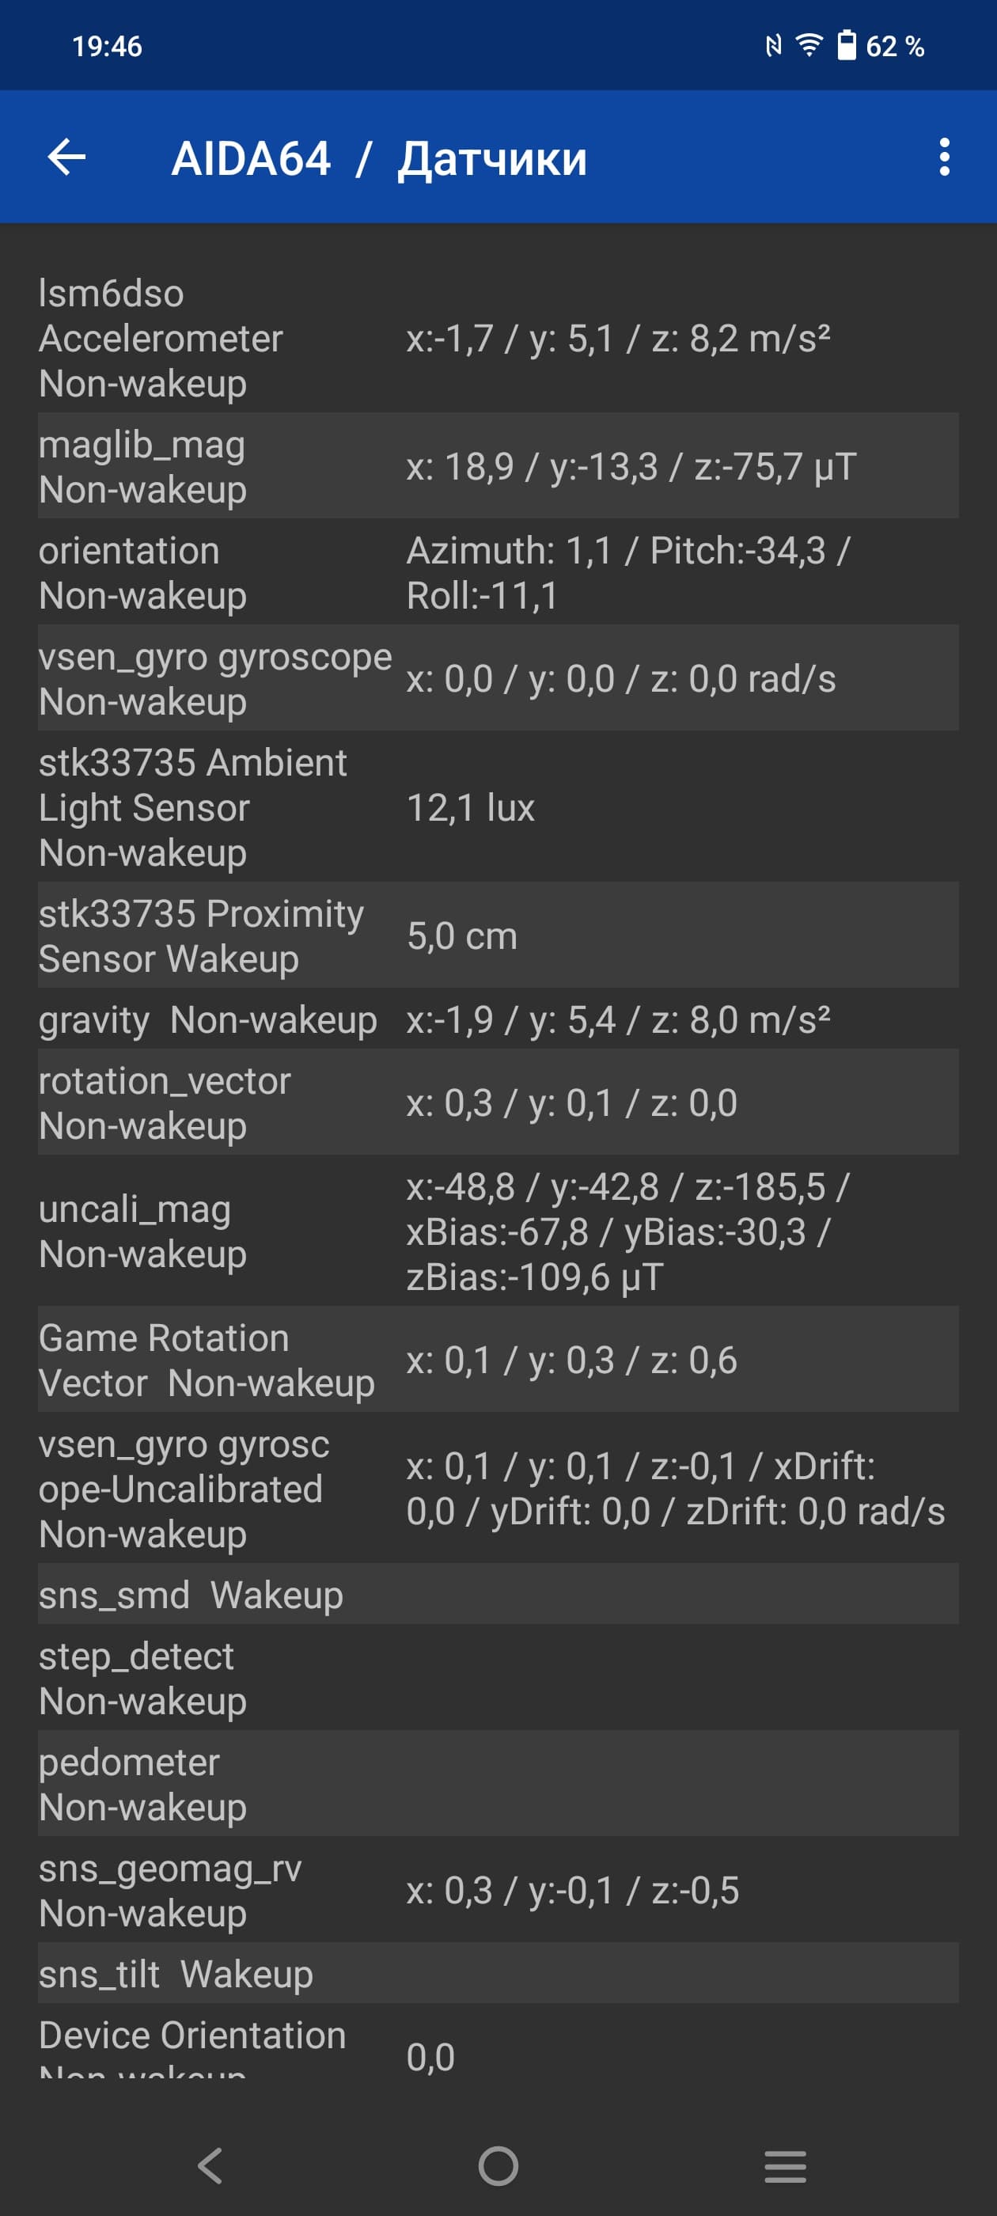Viewport: 997px width, 2216px height.
Task: Tap the NFC status icon
Action: (773, 45)
